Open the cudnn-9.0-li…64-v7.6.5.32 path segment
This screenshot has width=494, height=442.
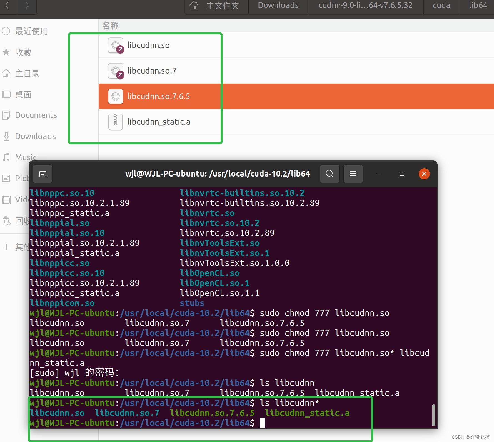click(365, 6)
